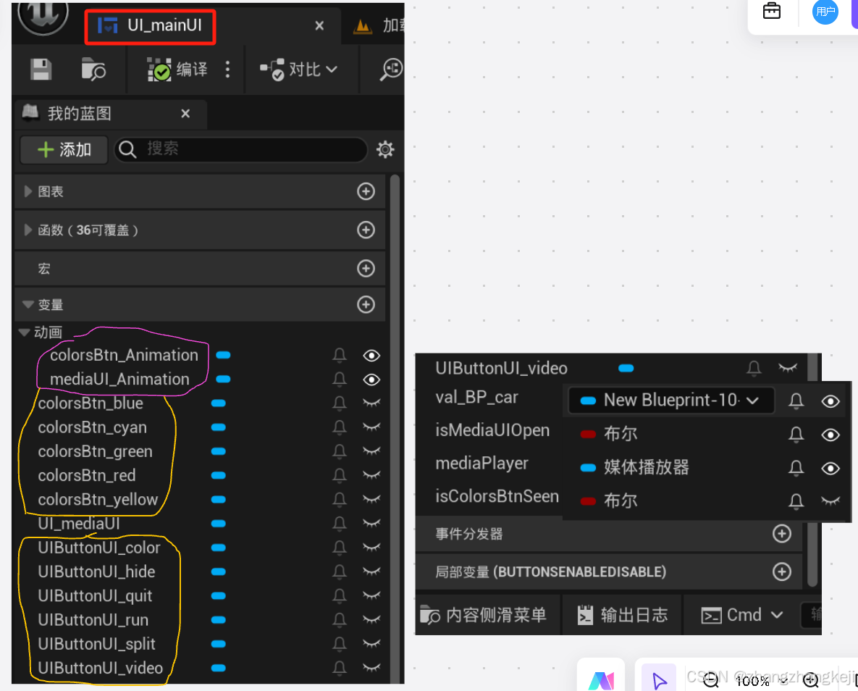Open My Blueprint panel settings gear
The height and width of the screenshot is (691, 858).
coord(384,149)
